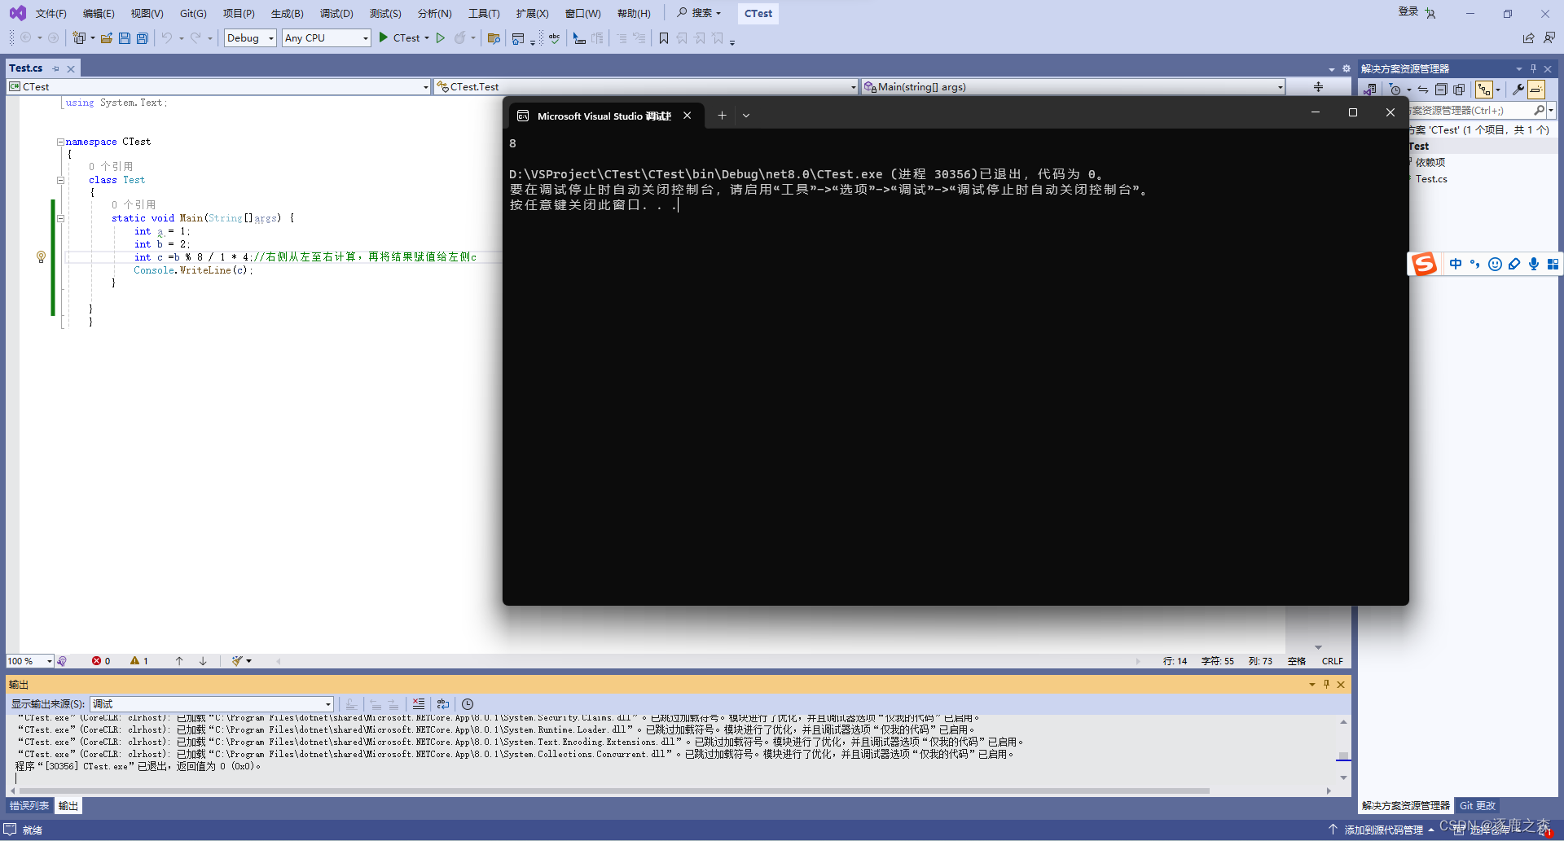The height and width of the screenshot is (841, 1564).
Task: Go to previous issue with up arrow
Action: [x=179, y=661]
